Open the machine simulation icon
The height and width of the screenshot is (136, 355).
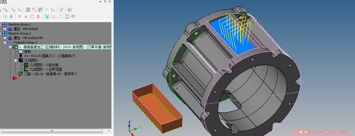[x=67, y=17]
